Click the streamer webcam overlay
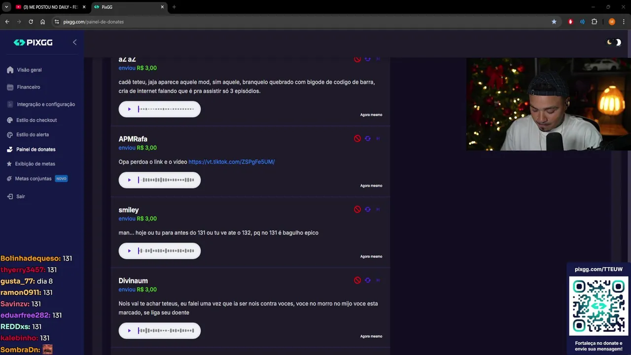 [549, 104]
